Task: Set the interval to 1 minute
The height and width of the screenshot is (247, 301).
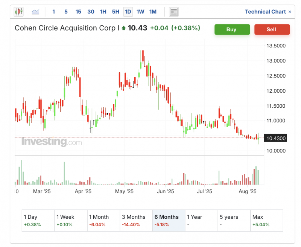Action: pos(53,12)
